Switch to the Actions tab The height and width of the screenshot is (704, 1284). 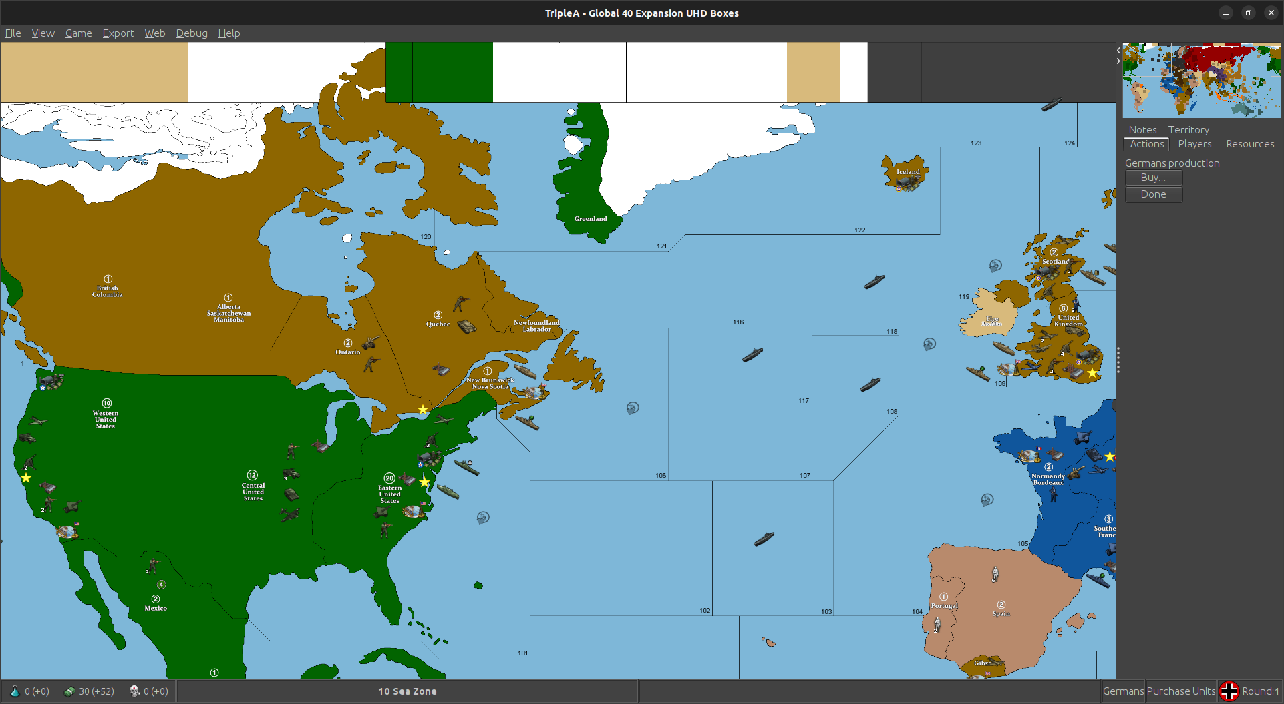coord(1147,144)
